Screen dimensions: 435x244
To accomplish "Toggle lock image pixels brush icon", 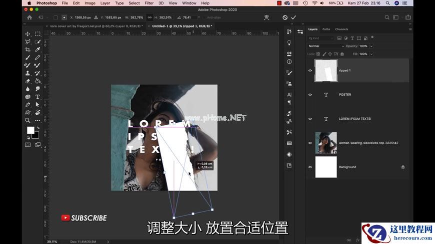I will (x=324, y=54).
